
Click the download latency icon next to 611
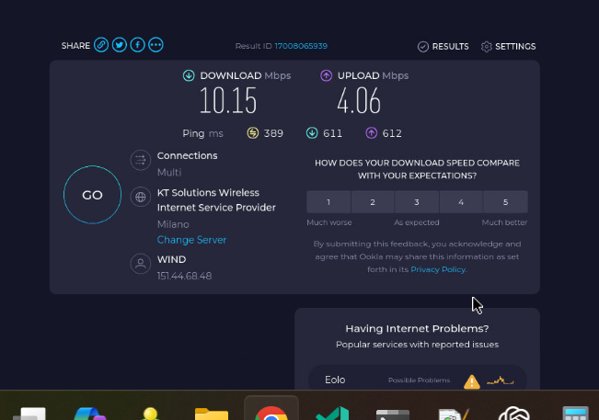click(312, 133)
